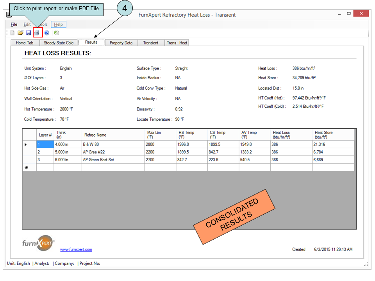Click the Heat Loss value 386 btu/hr/ft²

point(304,68)
